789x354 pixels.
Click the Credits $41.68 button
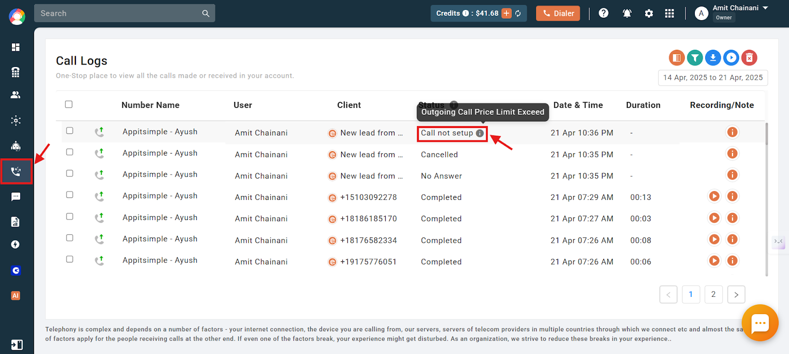tap(478, 13)
